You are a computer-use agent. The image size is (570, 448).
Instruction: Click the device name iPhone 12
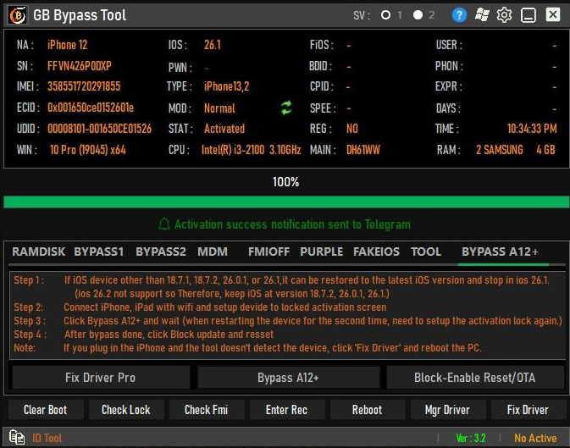coord(67,45)
